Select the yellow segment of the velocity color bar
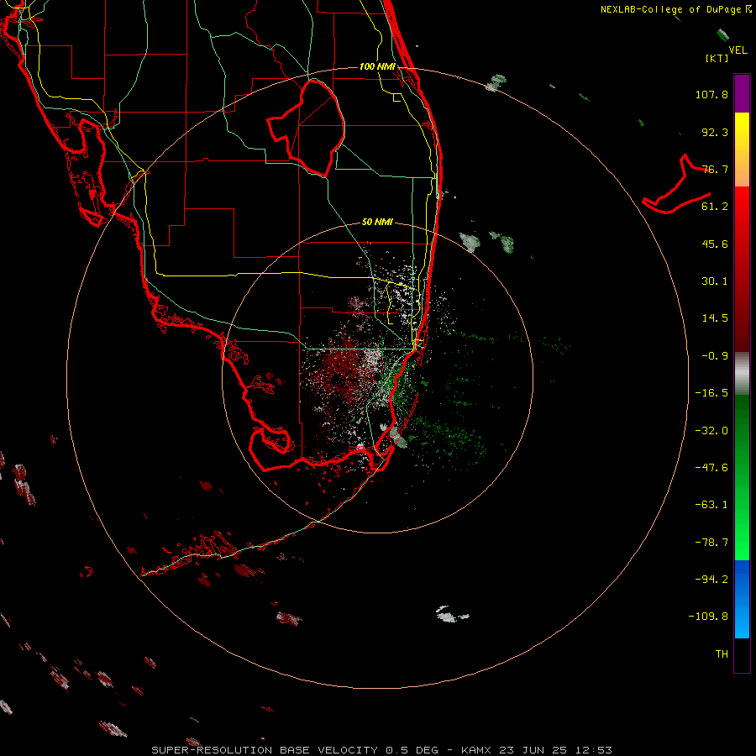 742,150
